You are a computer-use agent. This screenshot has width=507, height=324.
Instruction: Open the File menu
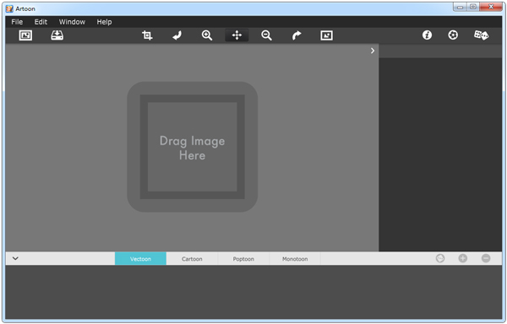(x=17, y=22)
